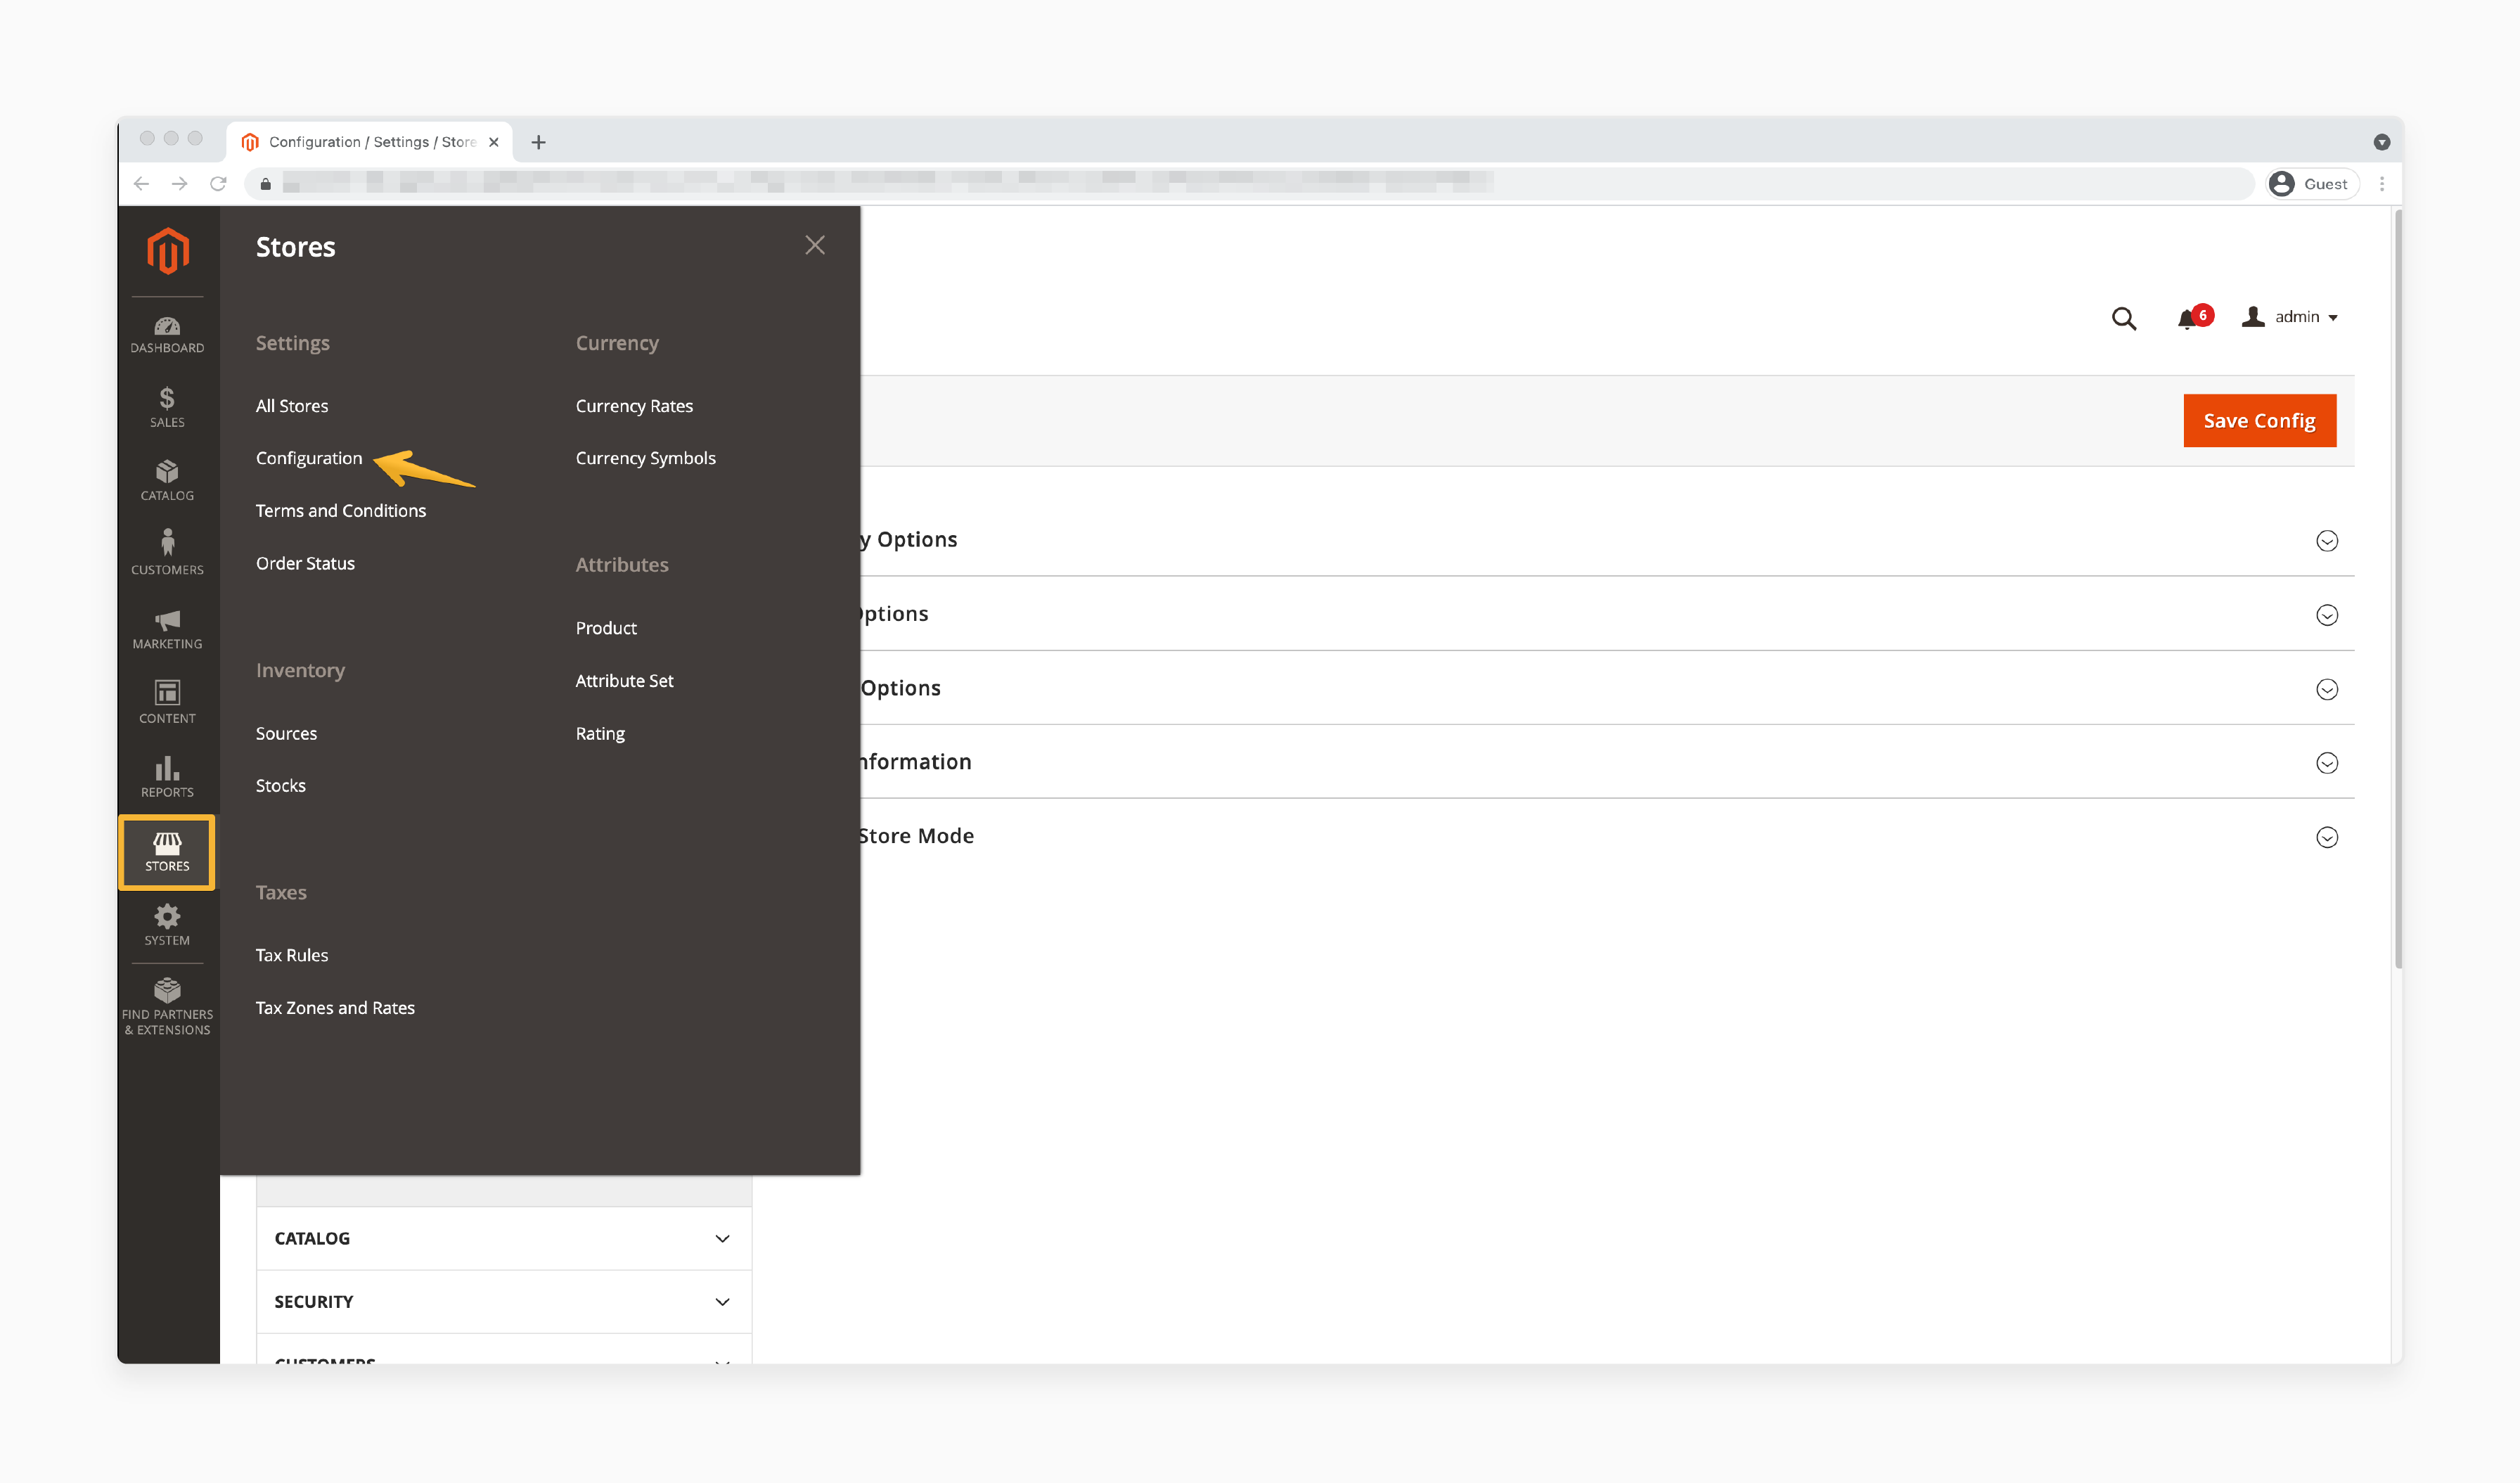Reload the page
Viewport: 2520px width, 1483px height.
pos(218,184)
